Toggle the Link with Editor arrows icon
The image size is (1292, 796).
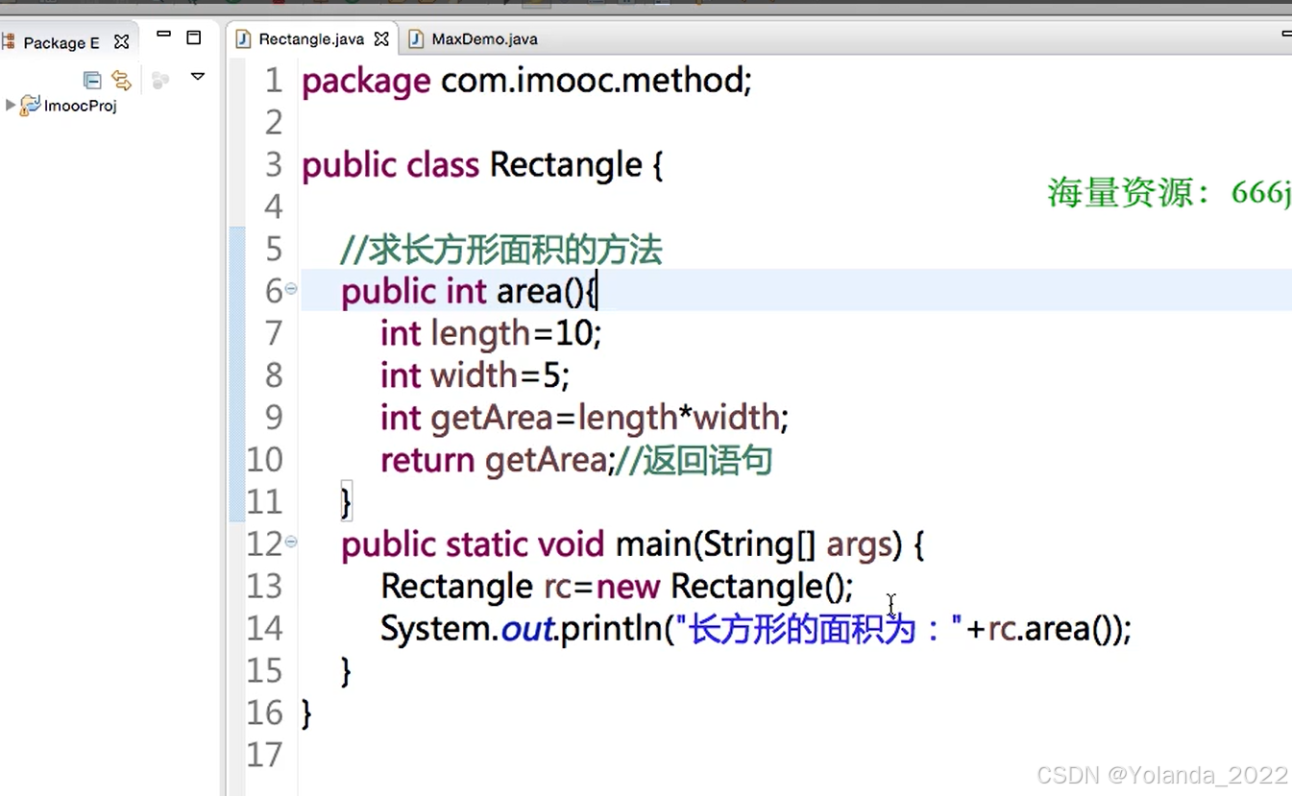click(x=121, y=80)
